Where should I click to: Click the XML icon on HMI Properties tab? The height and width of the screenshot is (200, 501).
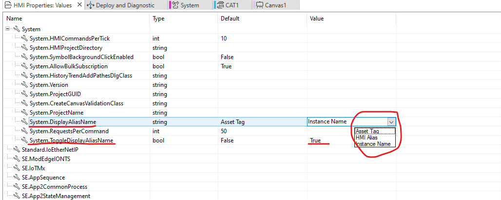click(x=8, y=5)
